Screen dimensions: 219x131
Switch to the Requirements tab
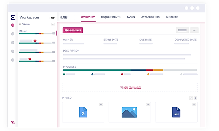(111, 17)
